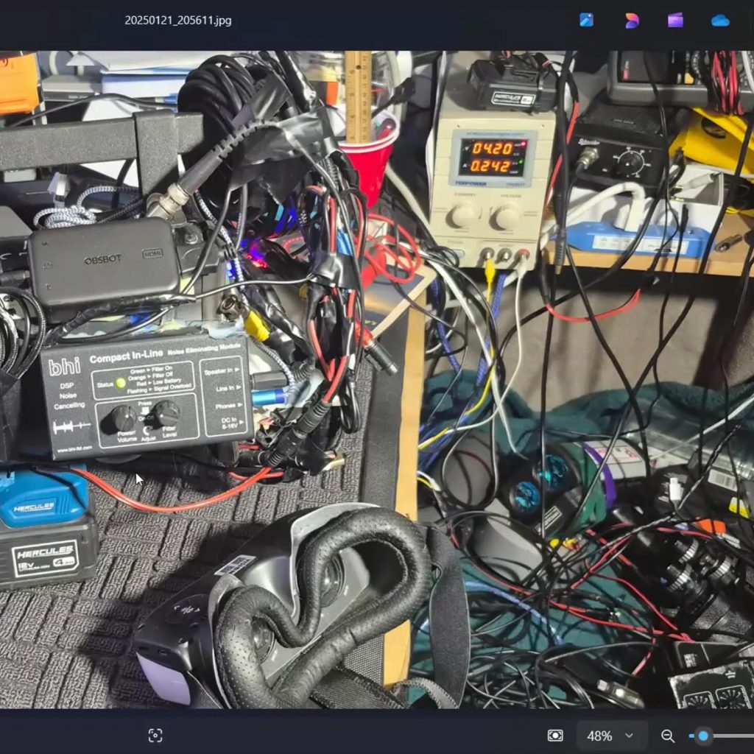Open the purple Clipchamp video icon
This screenshot has height=754, width=754.
[x=676, y=20]
